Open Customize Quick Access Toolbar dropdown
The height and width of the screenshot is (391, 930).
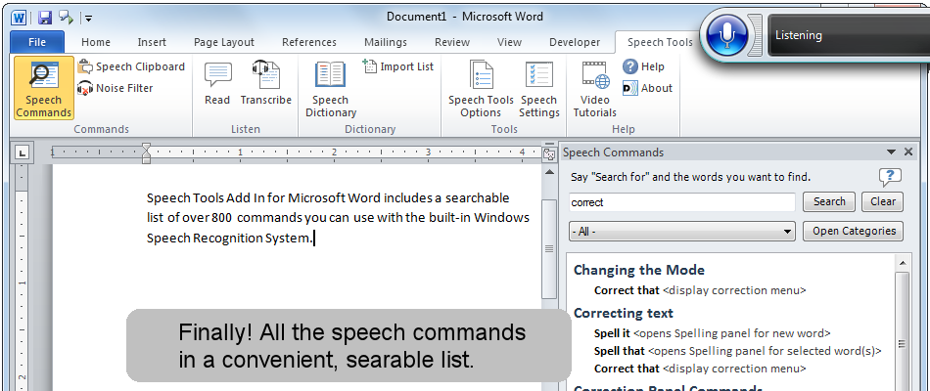point(88,19)
